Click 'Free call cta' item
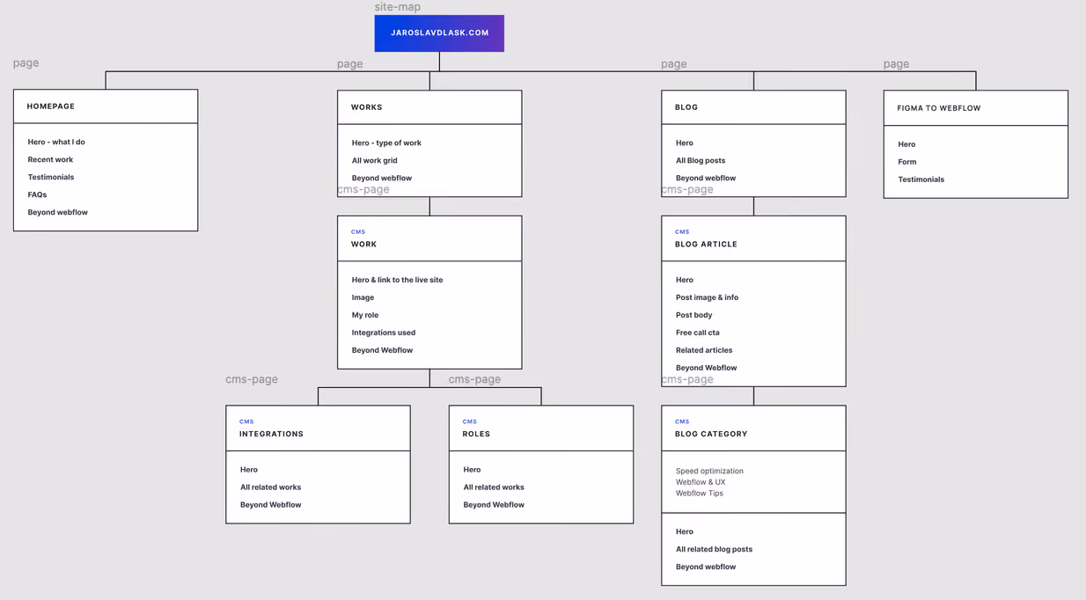The height and width of the screenshot is (600, 1086). pos(698,333)
